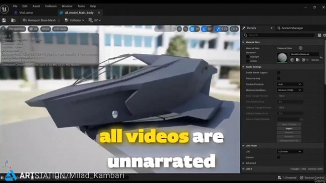Click the Import button in Nanite Settings
The image size is (326, 183).
(289, 128)
